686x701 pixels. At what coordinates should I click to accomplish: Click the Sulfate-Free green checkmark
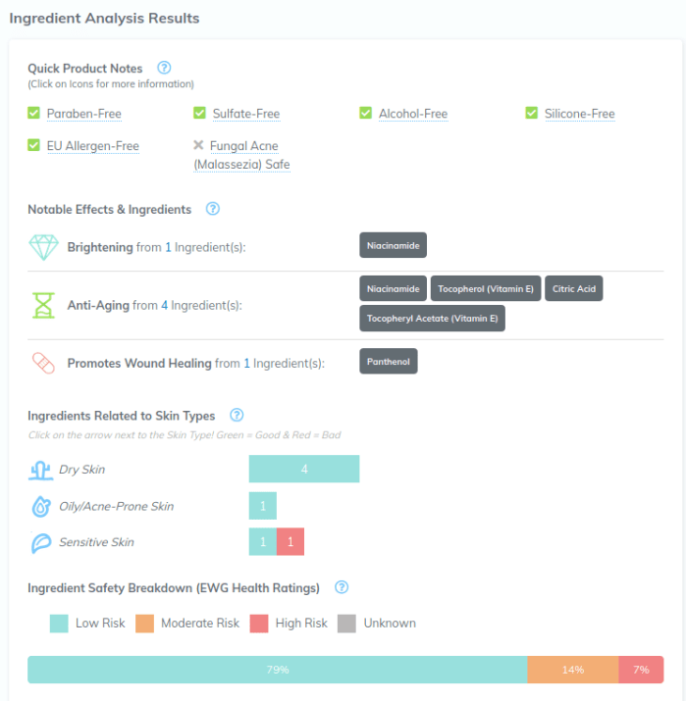(199, 114)
